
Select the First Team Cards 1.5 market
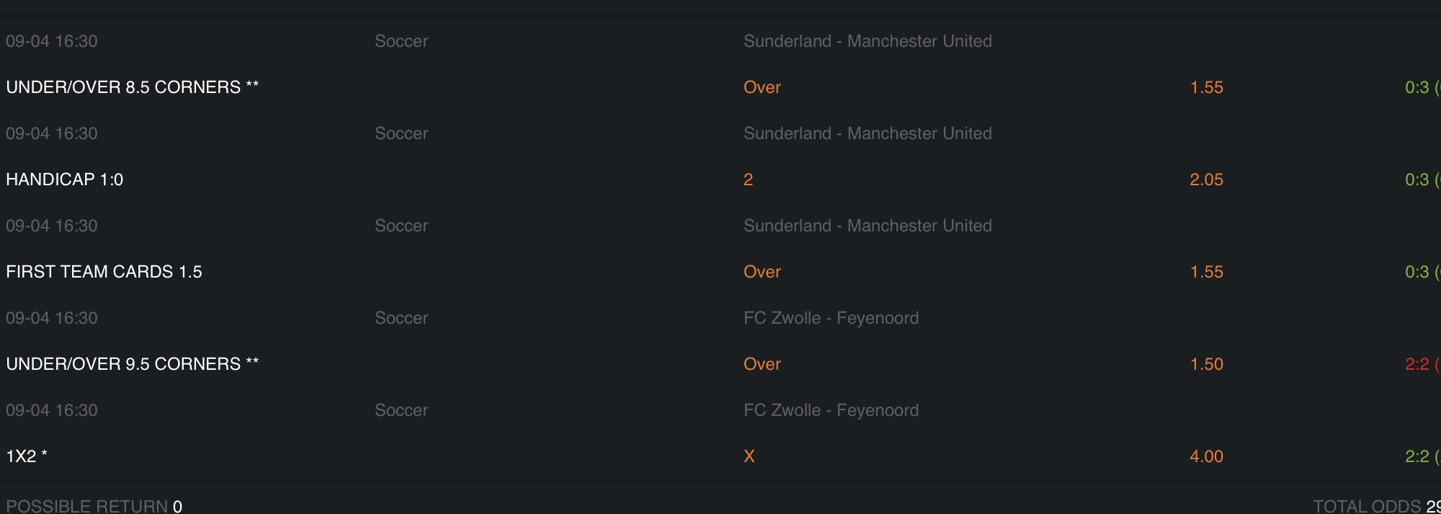click(x=104, y=272)
